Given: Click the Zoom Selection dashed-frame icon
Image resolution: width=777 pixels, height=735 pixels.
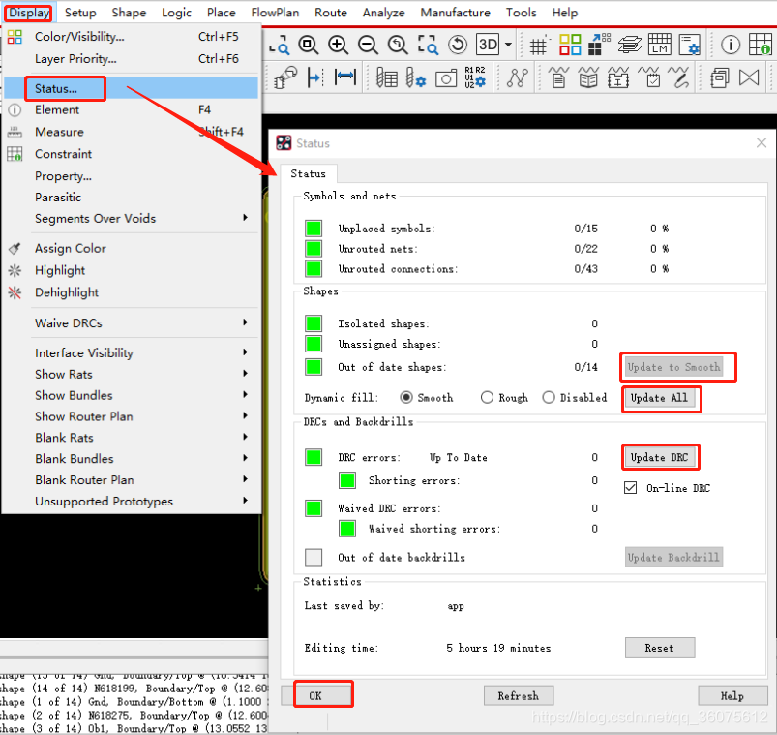Looking at the screenshot, I should pyautogui.click(x=427, y=46).
